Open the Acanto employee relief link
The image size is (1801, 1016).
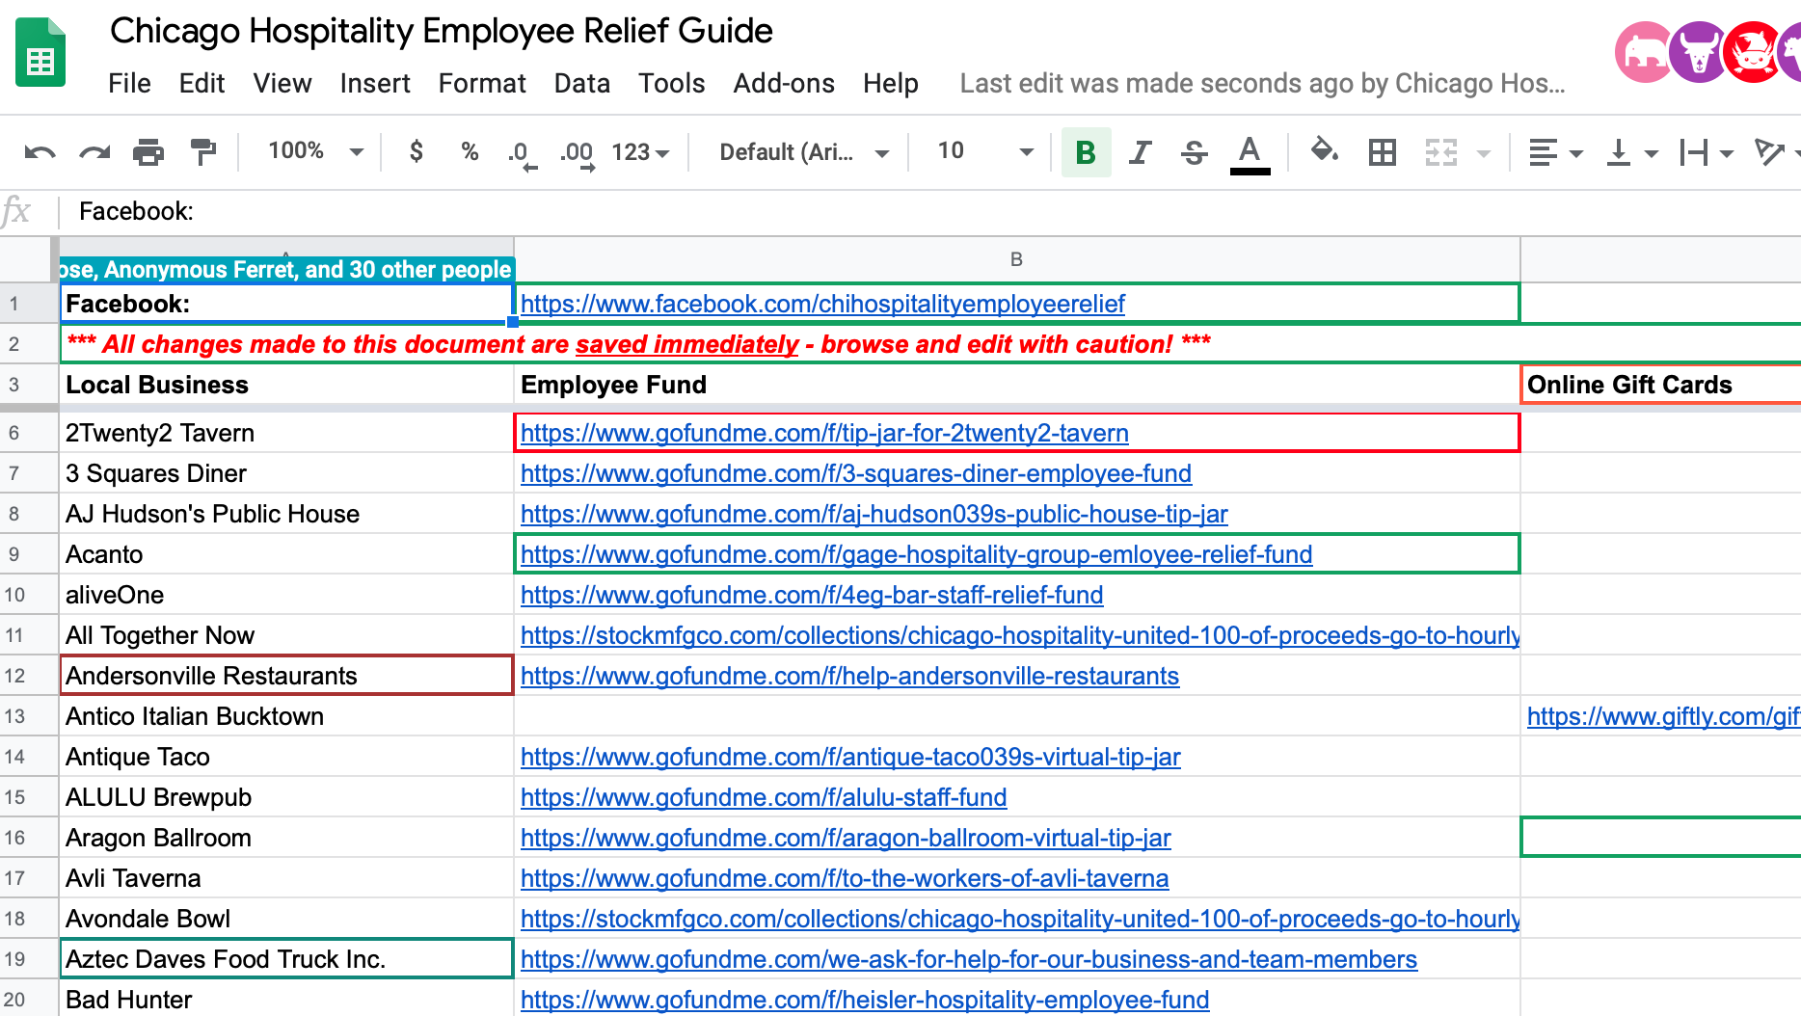point(916,555)
